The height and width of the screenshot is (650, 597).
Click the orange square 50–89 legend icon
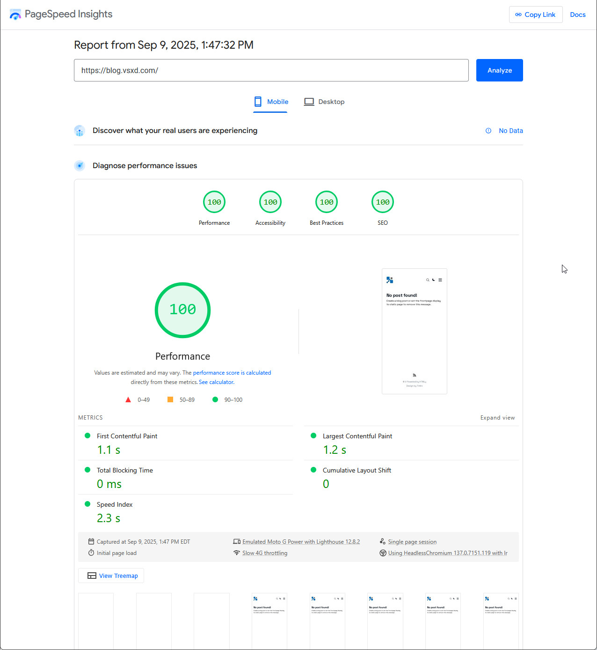(x=170, y=399)
